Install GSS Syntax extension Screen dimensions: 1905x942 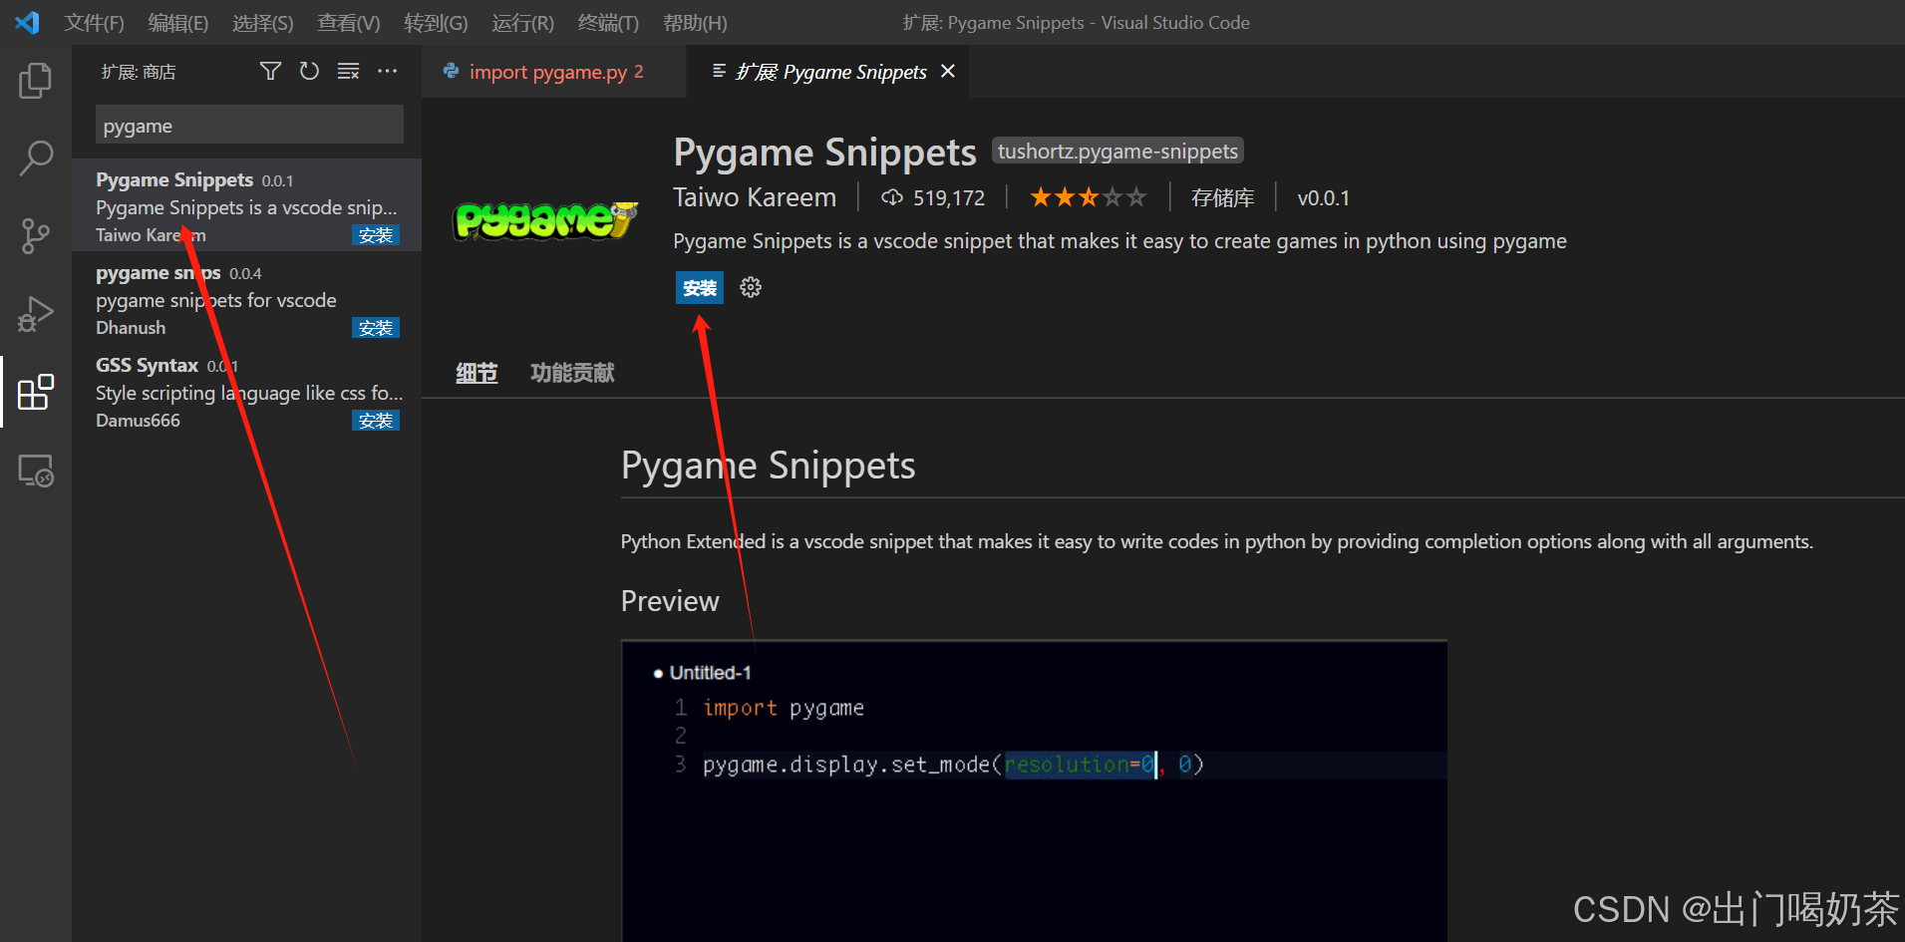[376, 421]
